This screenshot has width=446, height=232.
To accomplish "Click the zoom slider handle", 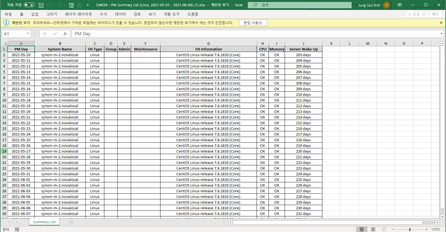I will (x=410, y=229).
